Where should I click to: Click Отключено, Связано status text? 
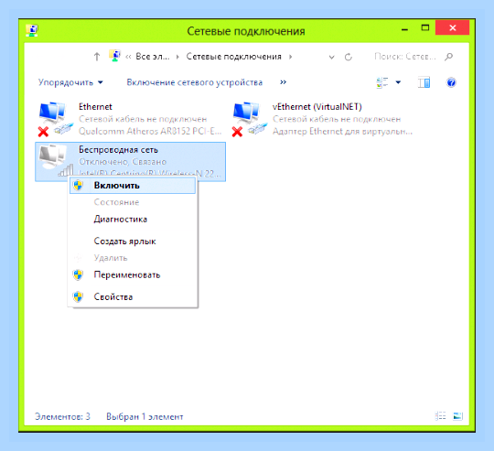click(x=123, y=162)
